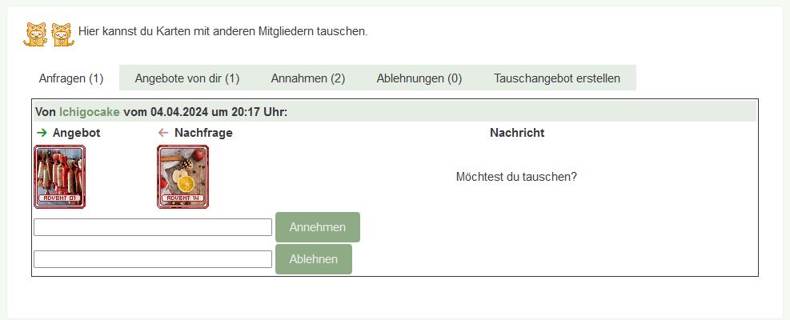790x320 pixels.
Task: Click the Nachfrage column label
Action: coord(203,133)
